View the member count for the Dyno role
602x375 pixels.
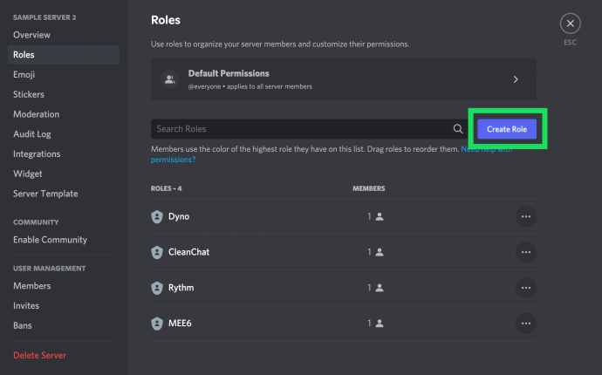click(x=375, y=216)
